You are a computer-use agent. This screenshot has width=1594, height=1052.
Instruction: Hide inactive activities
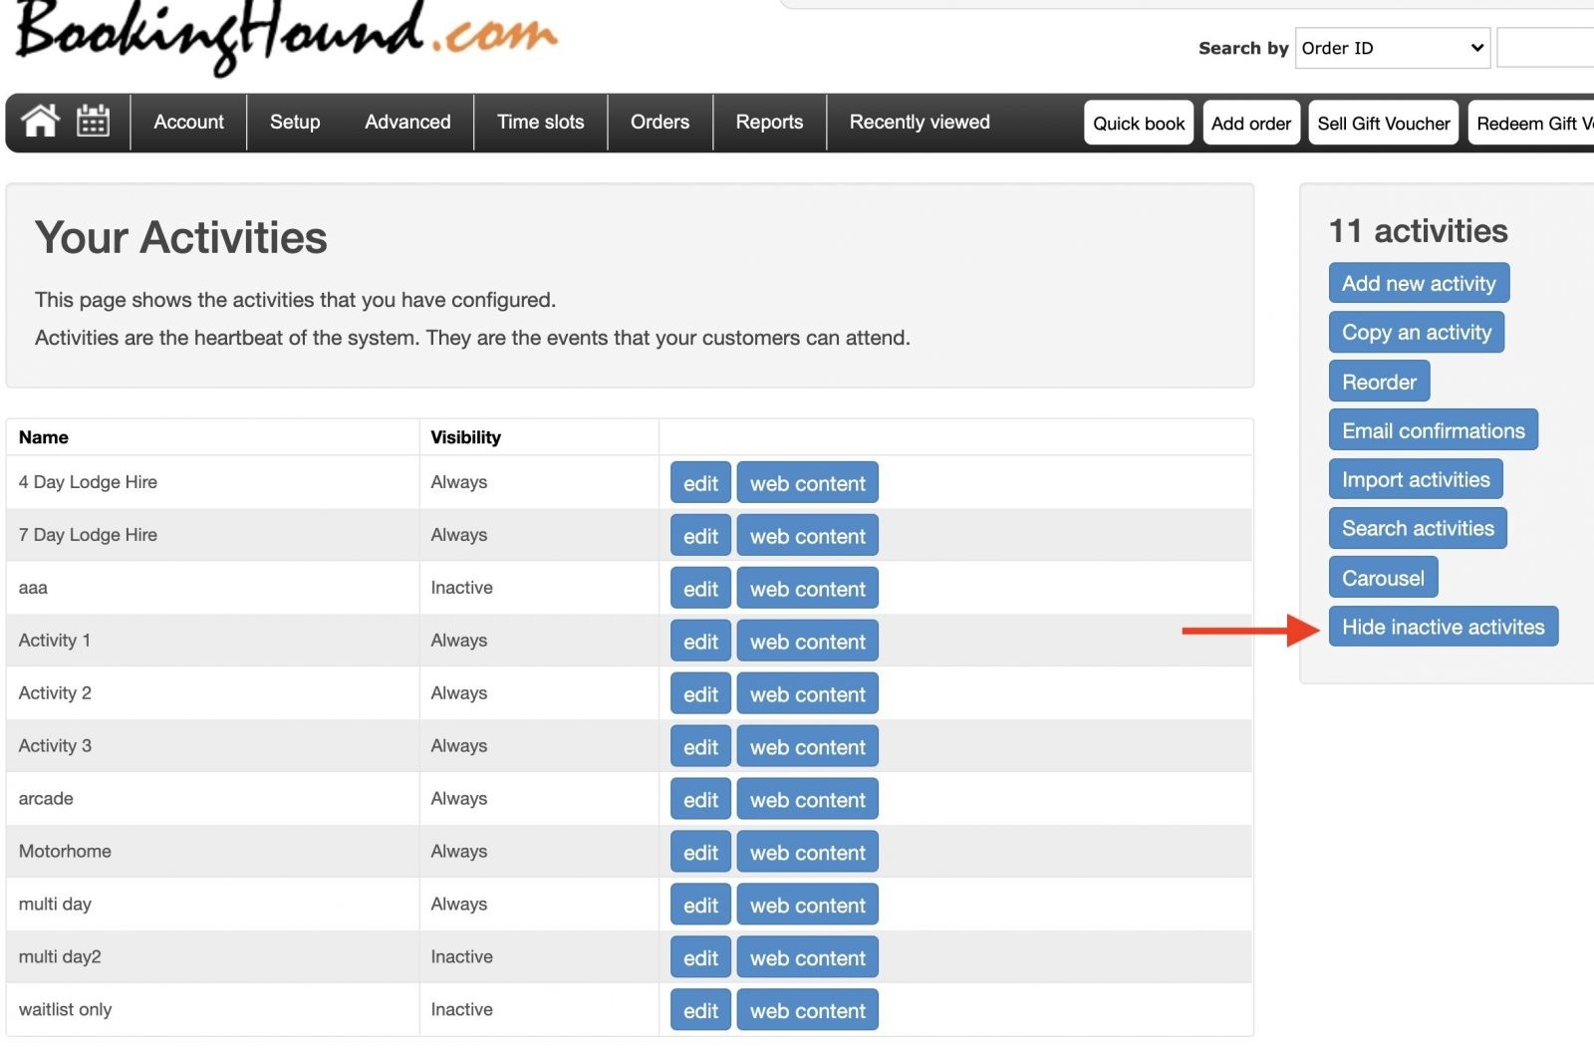[1443, 627]
